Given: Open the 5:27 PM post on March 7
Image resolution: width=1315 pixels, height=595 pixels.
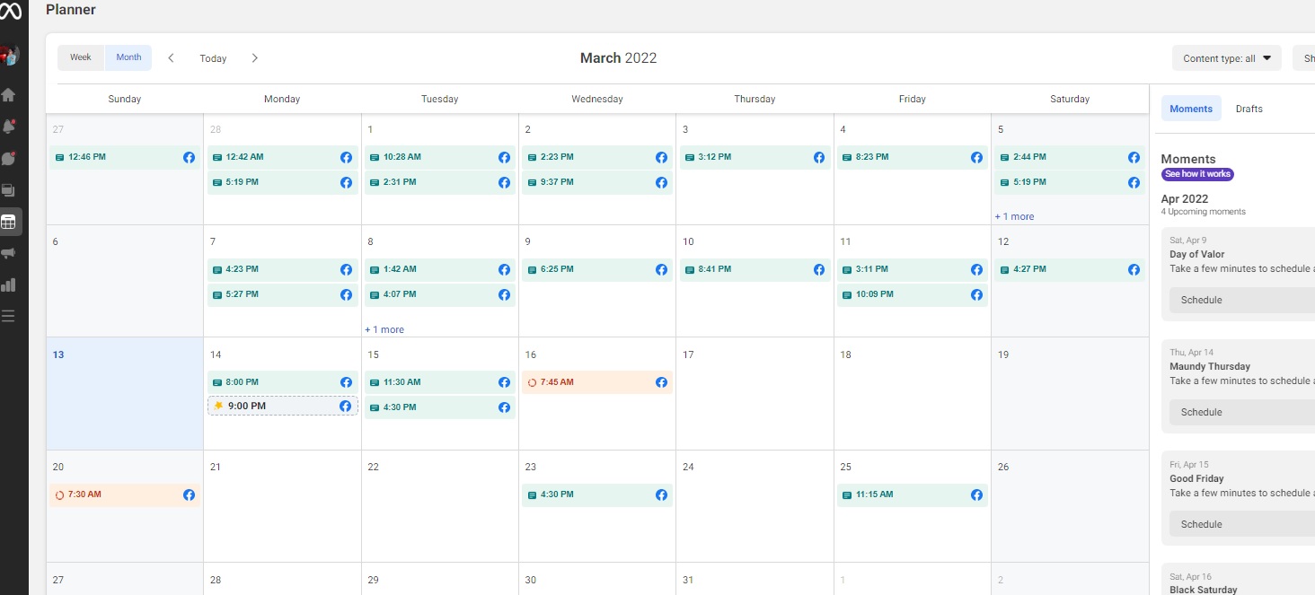Looking at the screenshot, I should (x=283, y=294).
